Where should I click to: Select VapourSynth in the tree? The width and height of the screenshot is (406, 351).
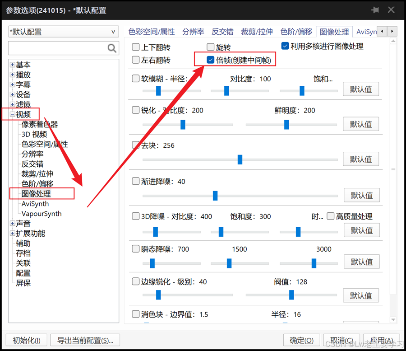(42, 214)
